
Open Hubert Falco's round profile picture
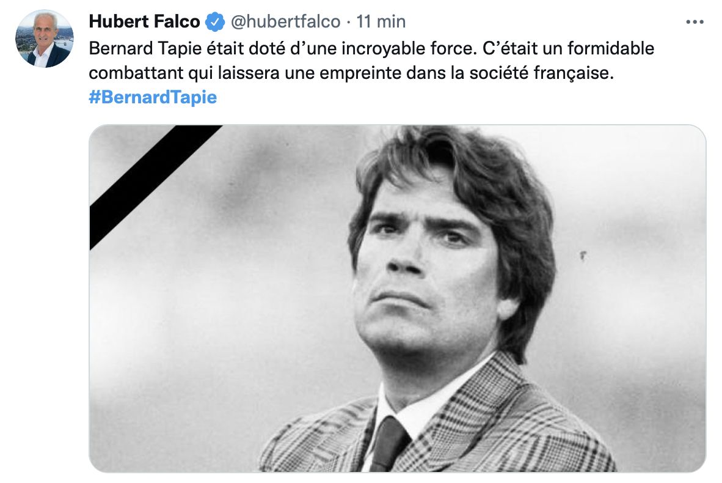click(44, 39)
